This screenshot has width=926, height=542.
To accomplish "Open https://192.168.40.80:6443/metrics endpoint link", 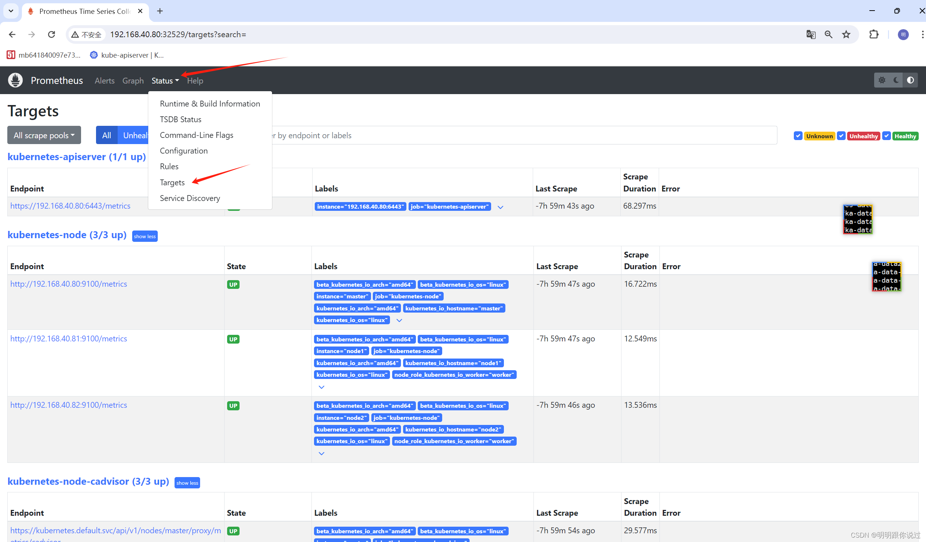I will pos(70,206).
